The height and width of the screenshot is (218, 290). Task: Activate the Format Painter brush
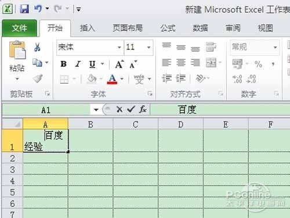[x=38, y=78]
